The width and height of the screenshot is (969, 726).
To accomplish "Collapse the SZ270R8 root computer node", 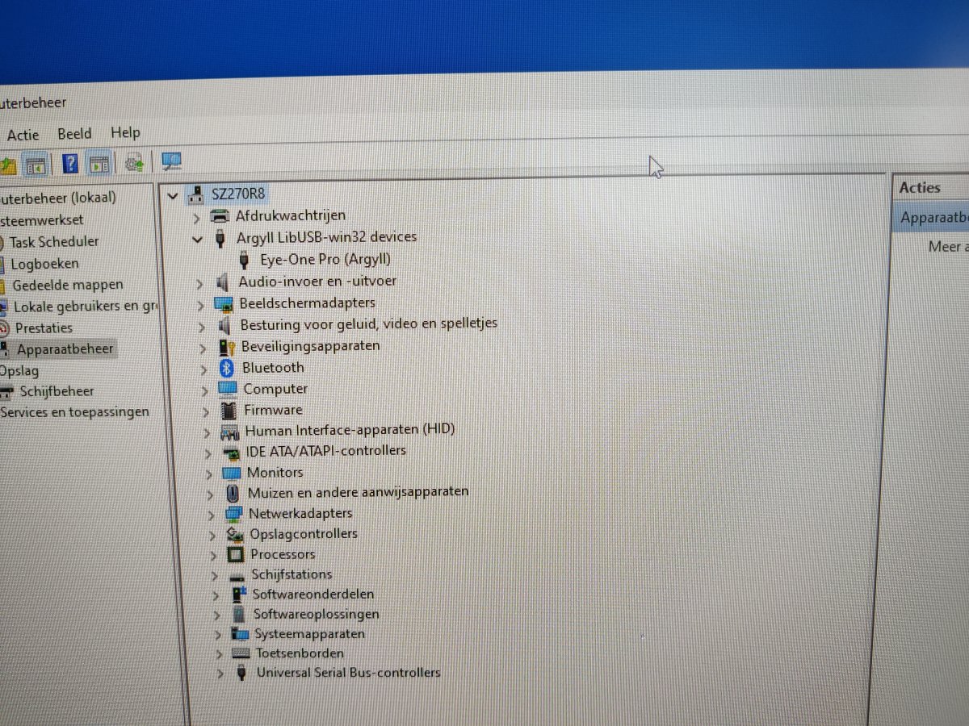I will click(x=171, y=195).
